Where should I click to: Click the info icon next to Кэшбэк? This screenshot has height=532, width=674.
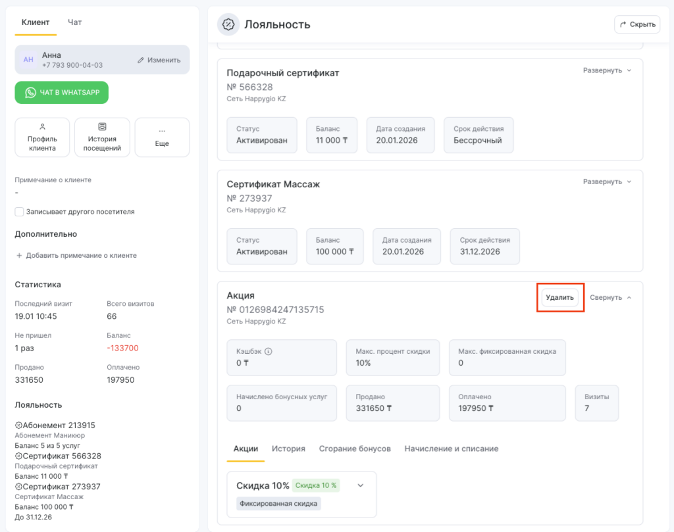click(x=268, y=351)
